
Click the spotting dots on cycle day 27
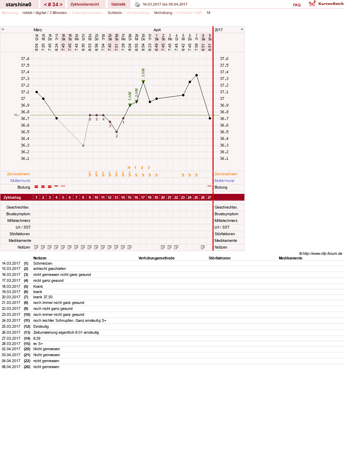click(210, 186)
